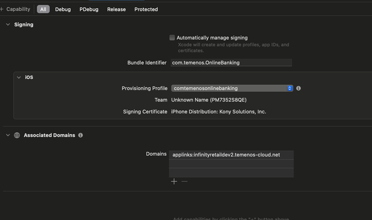Viewport: 372px width, 220px height.
Task: Switch to the Debug configuration tab
Action: pos(63,9)
